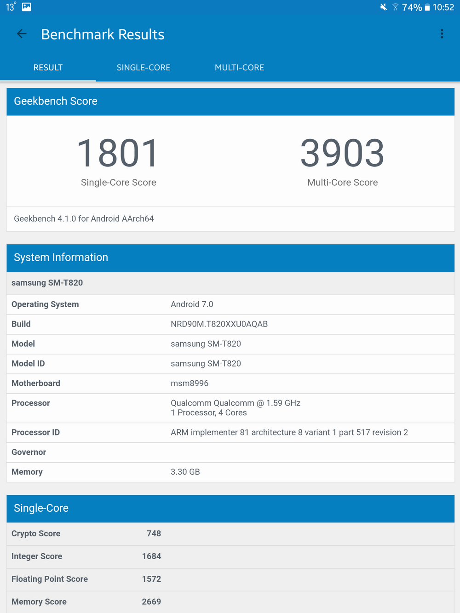Tap the Crypto Score label
The height and width of the screenshot is (613, 460).
tap(36, 534)
